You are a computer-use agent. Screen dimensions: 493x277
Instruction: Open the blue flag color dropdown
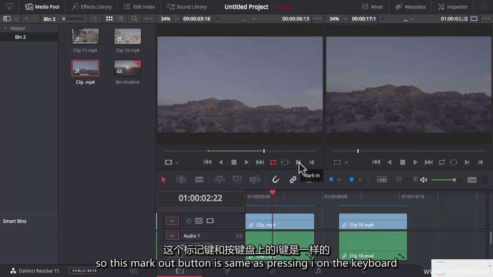click(339, 180)
